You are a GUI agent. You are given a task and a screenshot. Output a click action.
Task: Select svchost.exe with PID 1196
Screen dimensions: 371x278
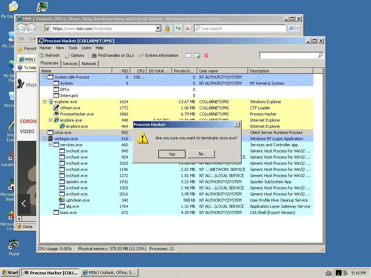click(176, 169)
